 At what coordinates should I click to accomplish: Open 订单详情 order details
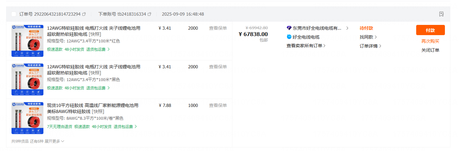coord(371,46)
